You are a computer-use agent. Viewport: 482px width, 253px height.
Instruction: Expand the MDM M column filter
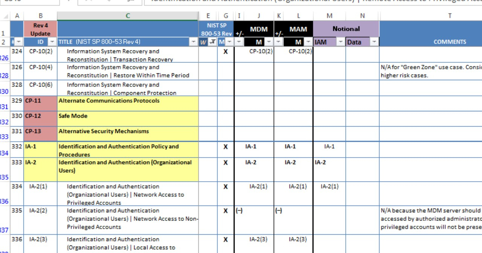(269, 42)
